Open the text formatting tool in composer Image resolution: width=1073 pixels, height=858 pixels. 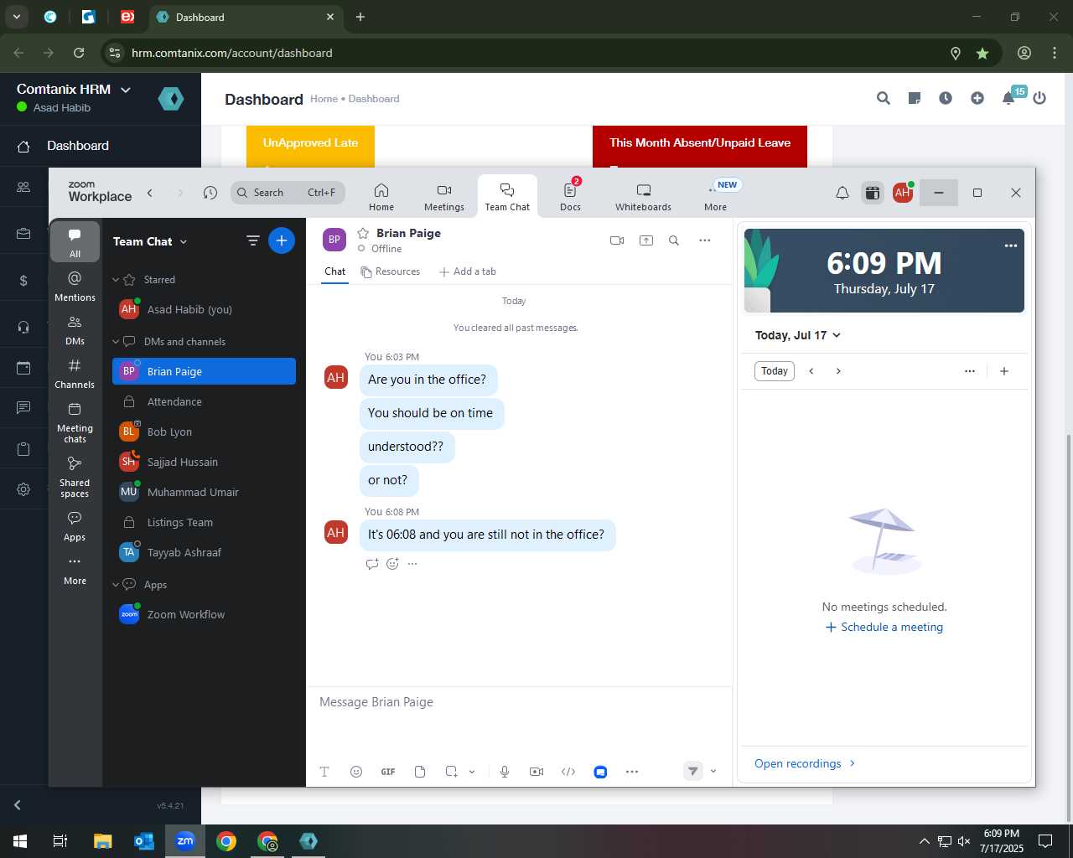[x=324, y=772]
